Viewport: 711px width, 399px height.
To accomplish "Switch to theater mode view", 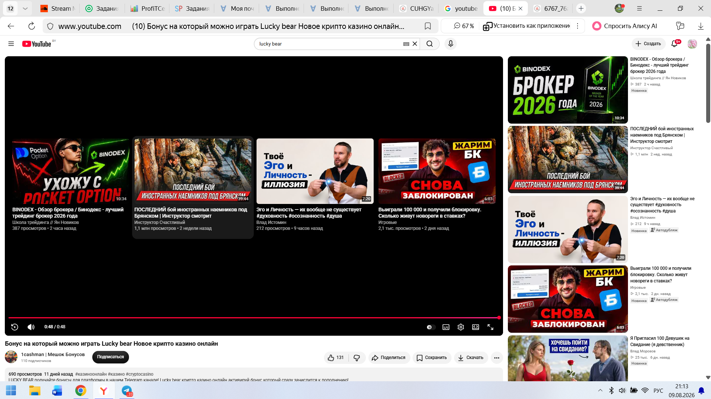I will pyautogui.click(x=476, y=327).
